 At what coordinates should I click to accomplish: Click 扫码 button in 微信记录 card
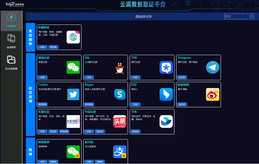[x=42, y=77]
